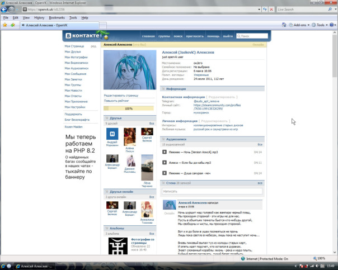Play the first audio track Пикник — Ночь
Viewport: 338px width, 270px height.
click(x=165, y=152)
